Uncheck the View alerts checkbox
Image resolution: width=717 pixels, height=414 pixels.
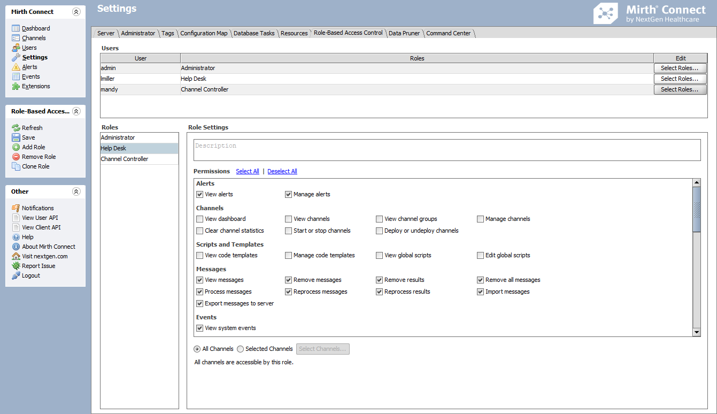click(200, 194)
